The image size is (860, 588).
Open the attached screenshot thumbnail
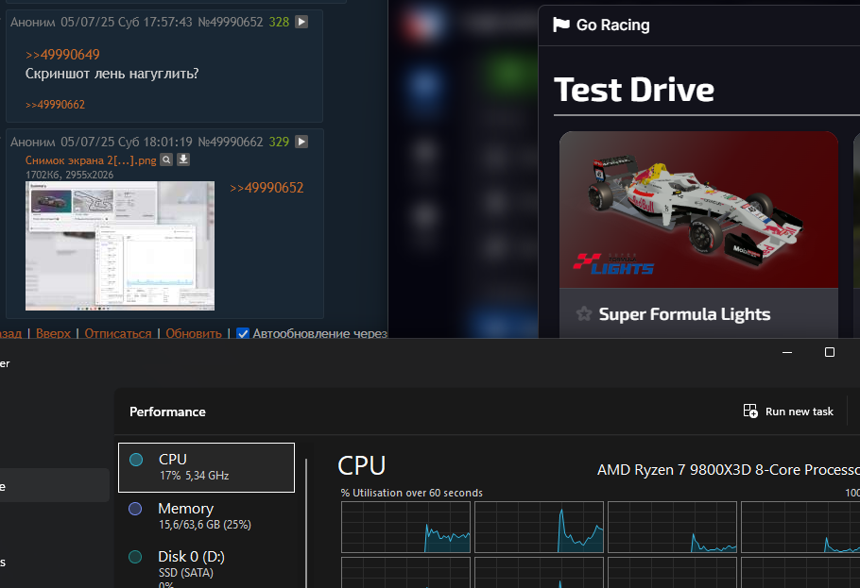coord(120,245)
